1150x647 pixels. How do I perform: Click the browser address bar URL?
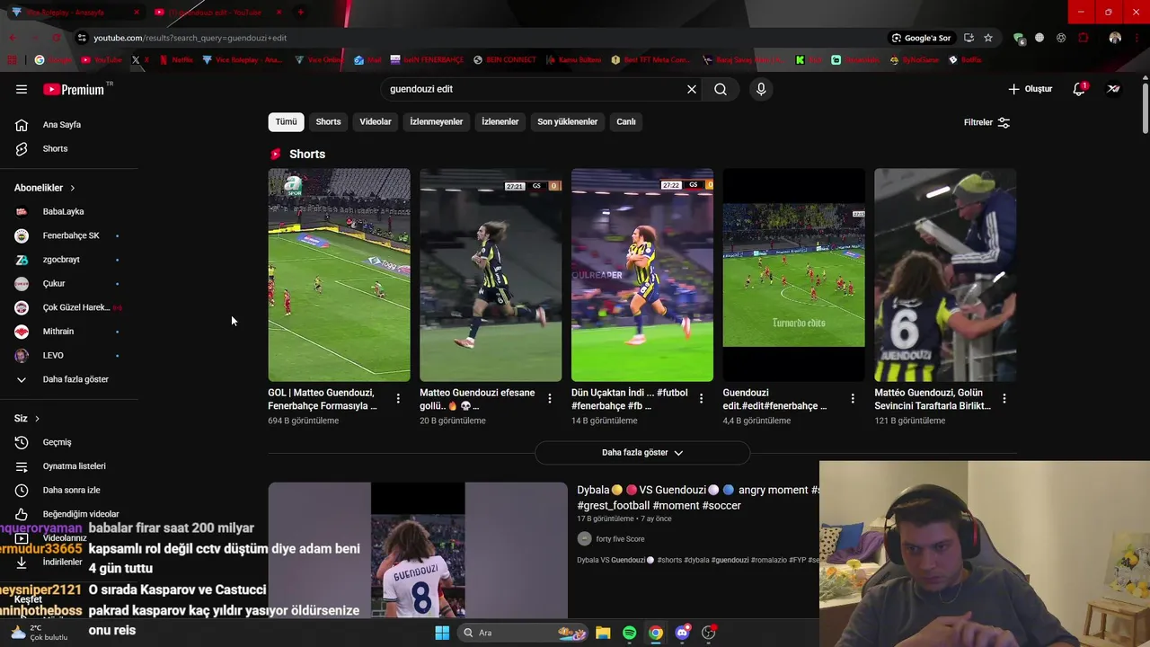coord(190,38)
